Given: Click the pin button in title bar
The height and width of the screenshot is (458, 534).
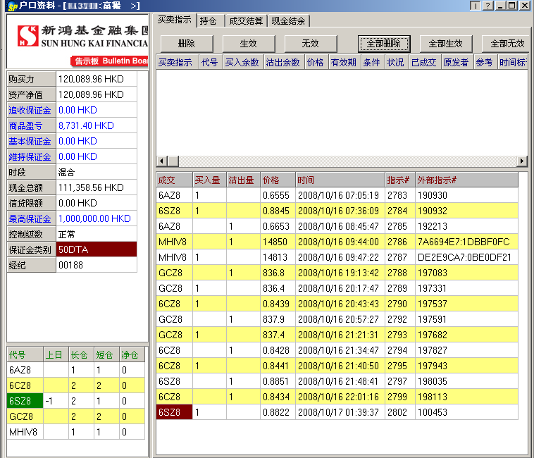Looking at the screenshot, I should [x=475, y=6].
